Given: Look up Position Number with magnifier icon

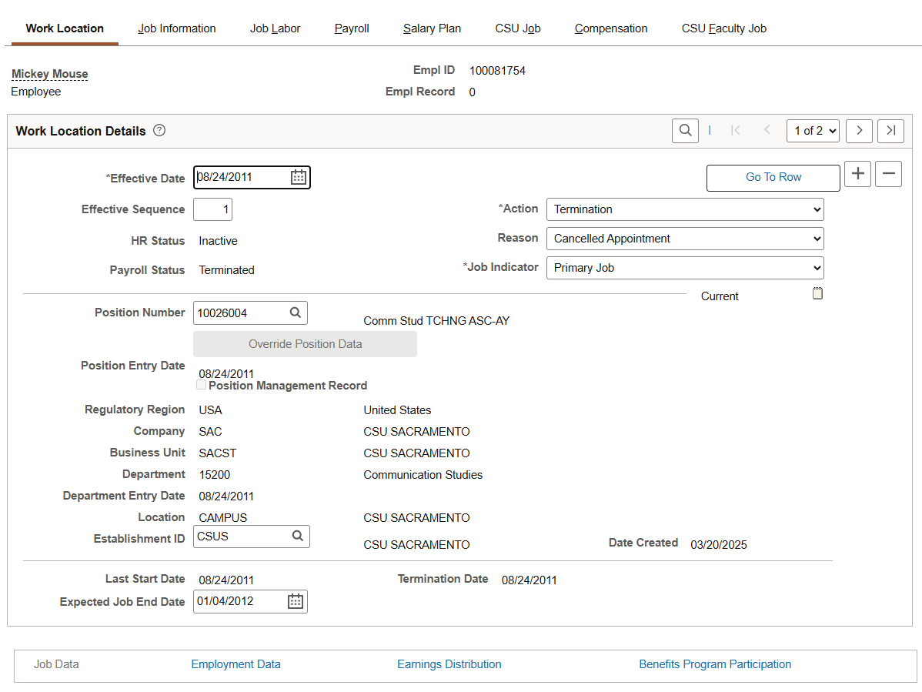Looking at the screenshot, I should (295, 313).
